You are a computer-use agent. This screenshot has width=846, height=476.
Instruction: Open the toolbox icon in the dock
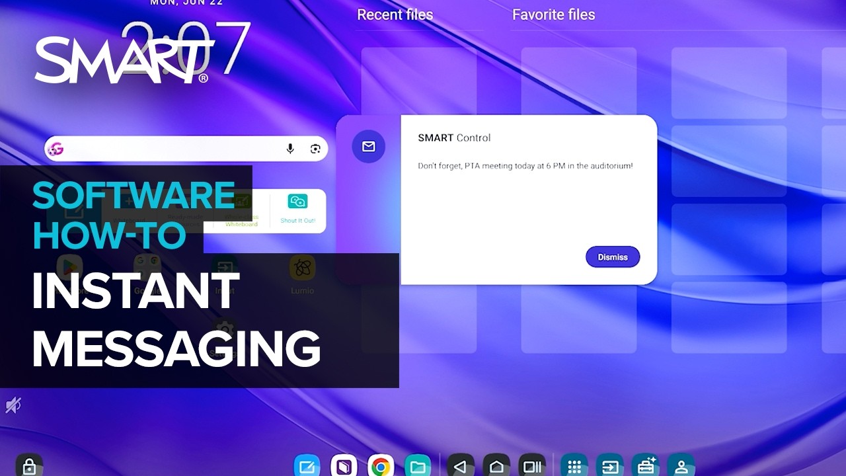coord(645,467)
